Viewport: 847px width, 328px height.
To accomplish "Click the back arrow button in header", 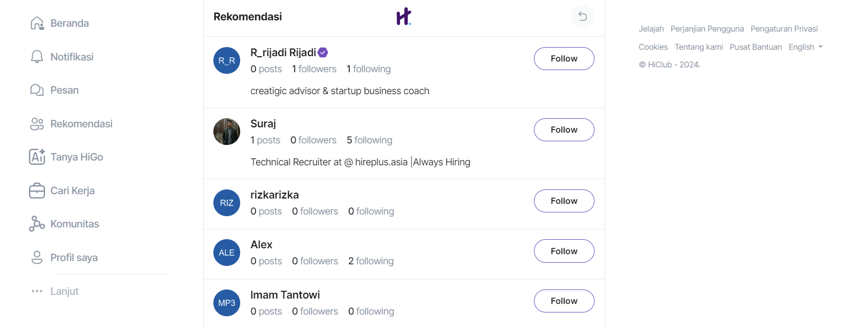I will pos(583,17).
